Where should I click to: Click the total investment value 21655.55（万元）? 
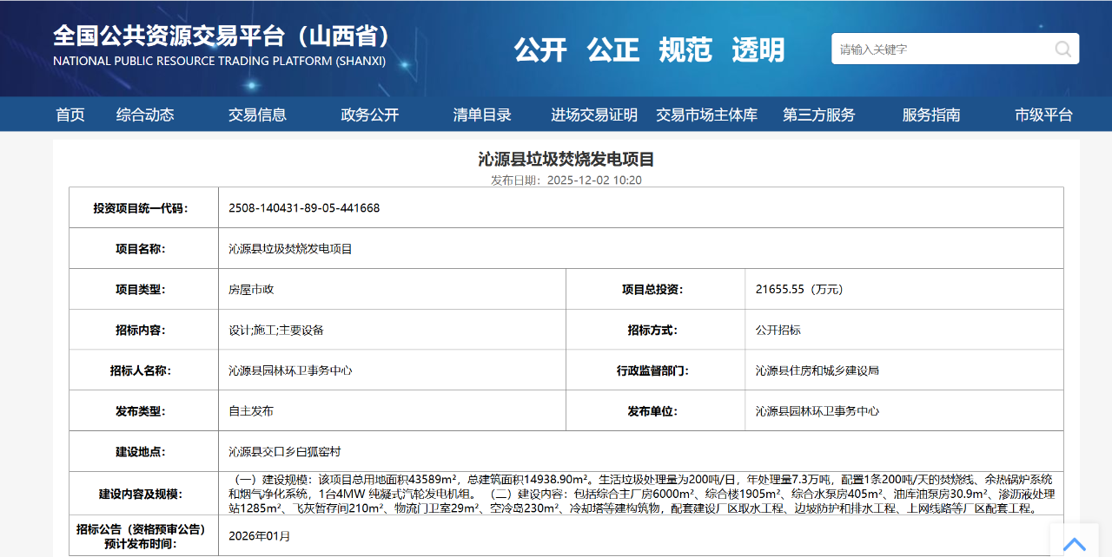(x=799, y=290)
